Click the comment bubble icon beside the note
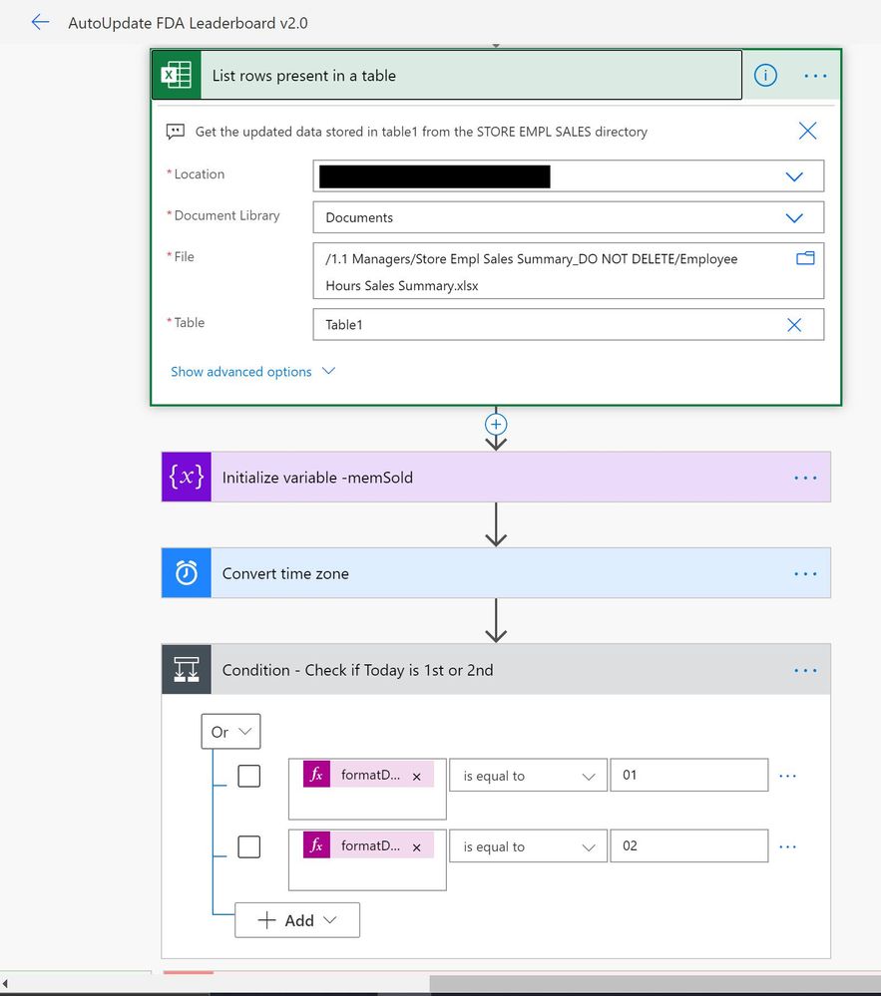 [176, 132]
